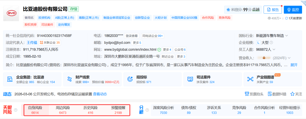306x119 pixels.
Task: Open 公众号 6 list
Action: (180, 50)
